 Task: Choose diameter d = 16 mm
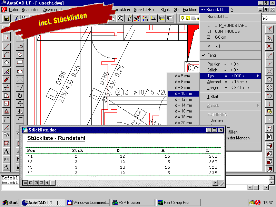click(183, 111)
